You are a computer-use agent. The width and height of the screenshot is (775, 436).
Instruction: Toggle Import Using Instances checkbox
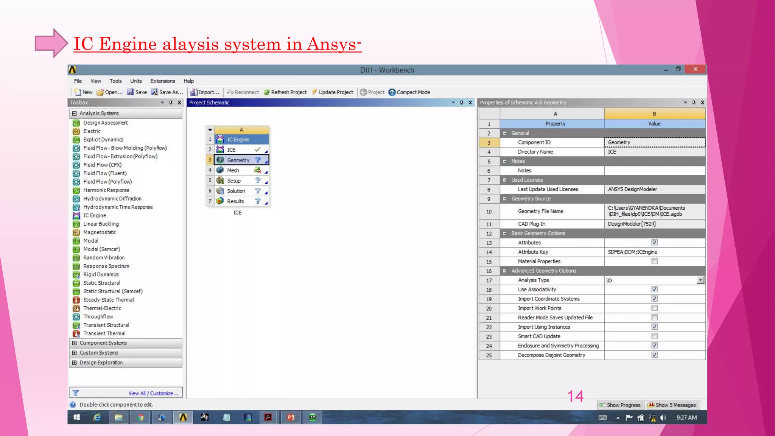(654, 327)
